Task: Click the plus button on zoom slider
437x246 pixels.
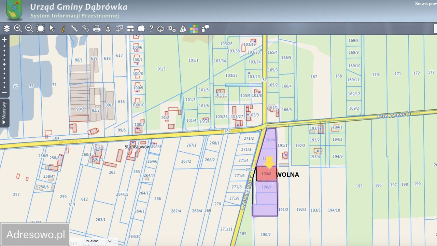Action: pos(4,39)
